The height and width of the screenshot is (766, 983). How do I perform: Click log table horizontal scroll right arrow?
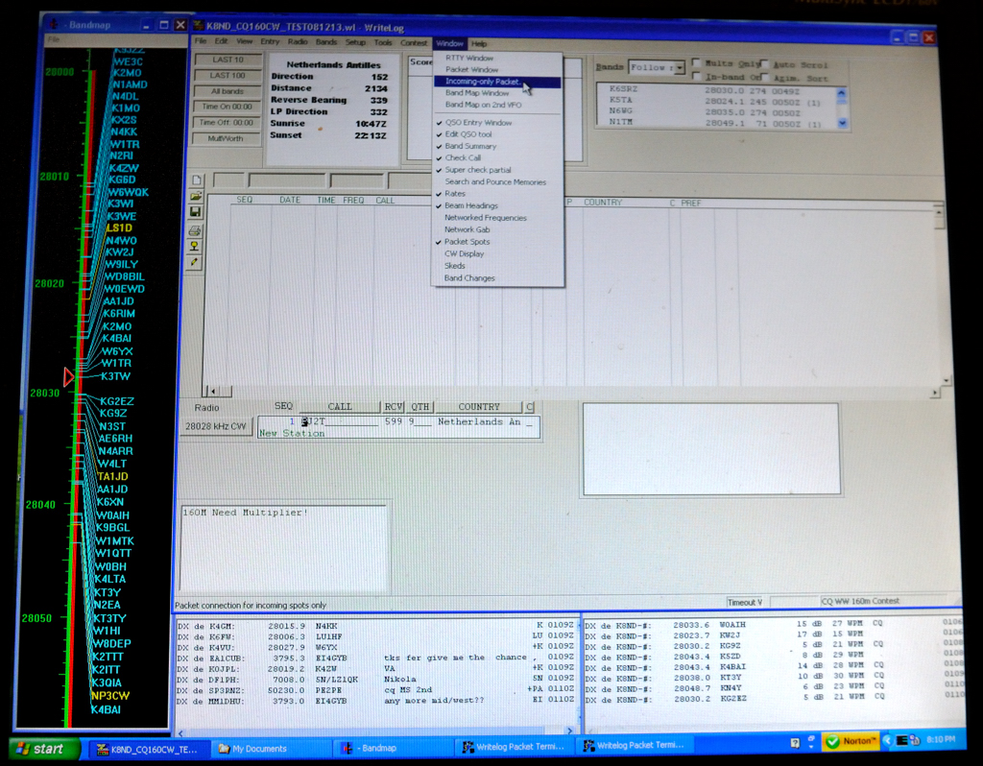935,393
